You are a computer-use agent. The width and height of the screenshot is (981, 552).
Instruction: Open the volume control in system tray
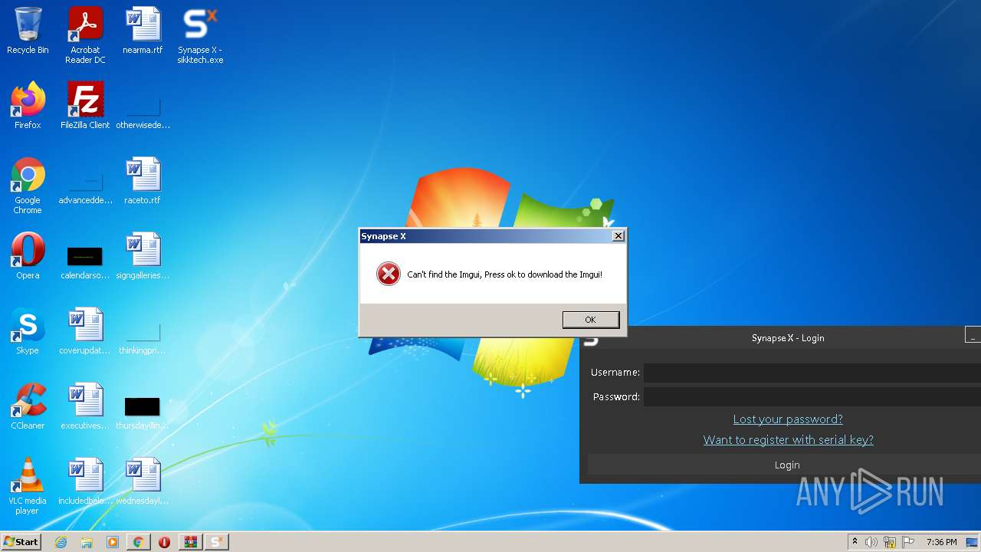pos(871,542)
